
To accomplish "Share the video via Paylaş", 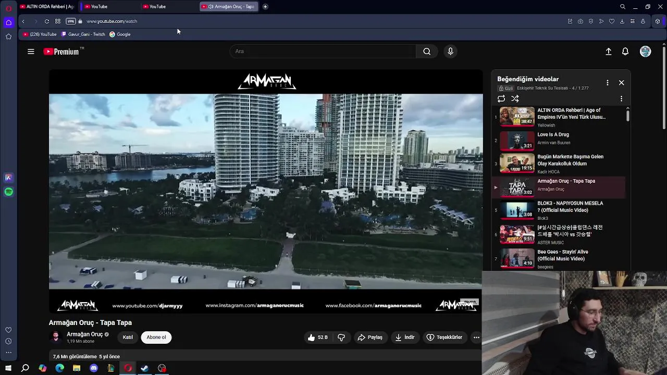I will (370, 337).
